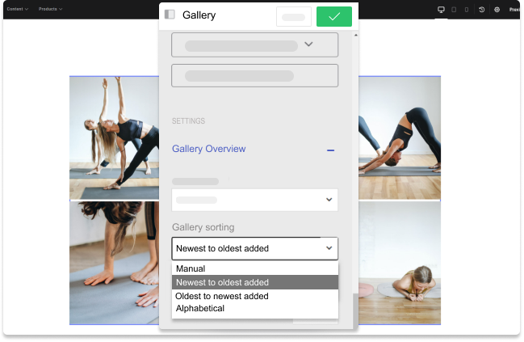The width and height of the screenshot is (524, 342).
Task: Open the version history clock icon
Action: point(482,10)
